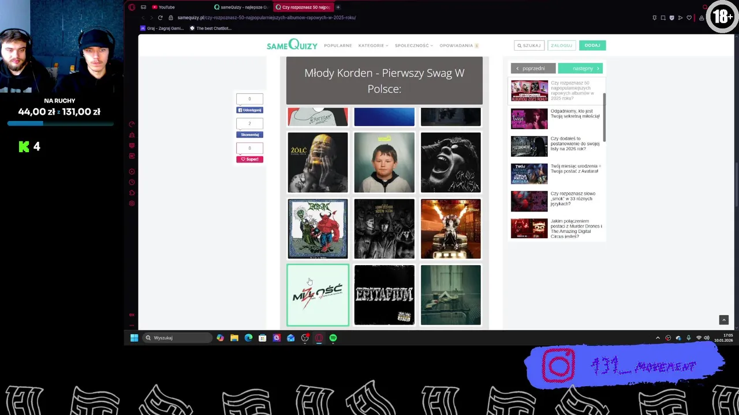739x415 pixels.
Task: Click the sidebar quiz list scrollbar
Action: tap(604, 118)
